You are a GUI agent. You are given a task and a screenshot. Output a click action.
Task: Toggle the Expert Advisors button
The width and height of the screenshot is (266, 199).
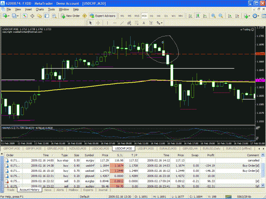pos(103,16)
